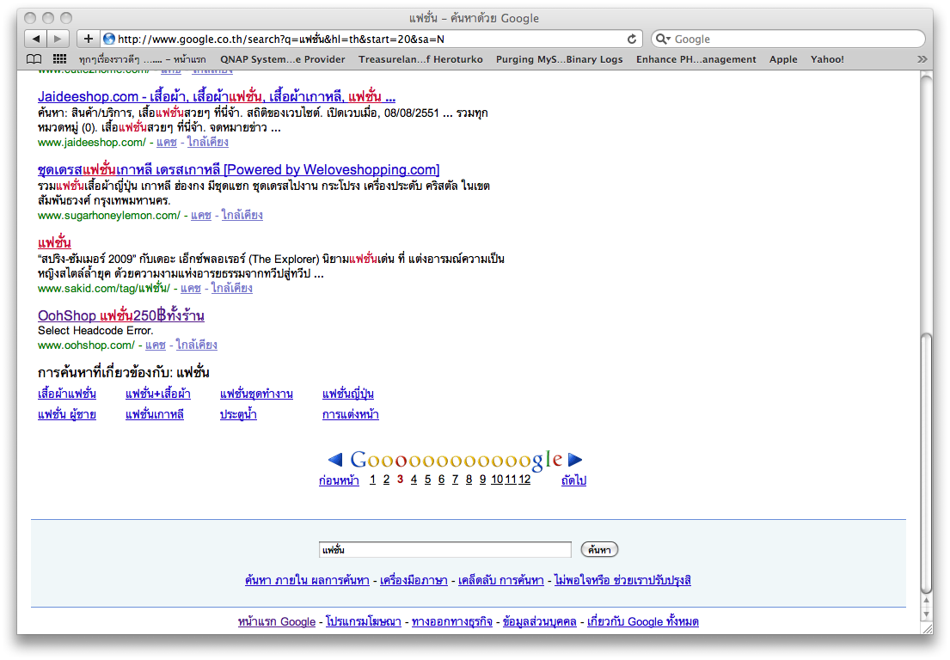Open related search แฟชั่นชุดทำงาน
Image resolution: width=950 pixels, height=660 pixels.
pos(256,394)
